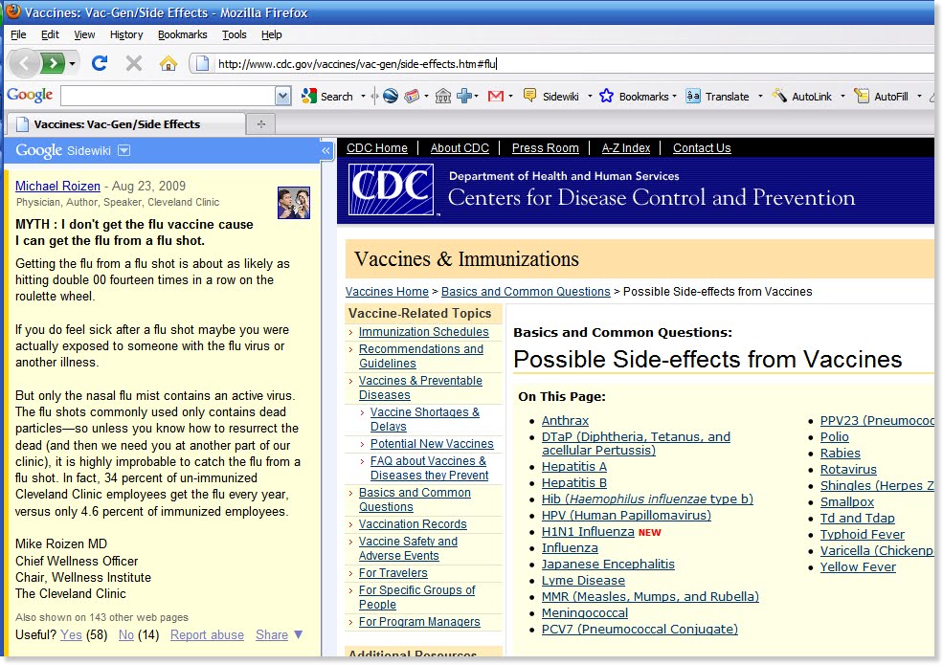Open the Bookmarks menu in the menu bar
Screen dimensions: 943x665
point(182,34)
